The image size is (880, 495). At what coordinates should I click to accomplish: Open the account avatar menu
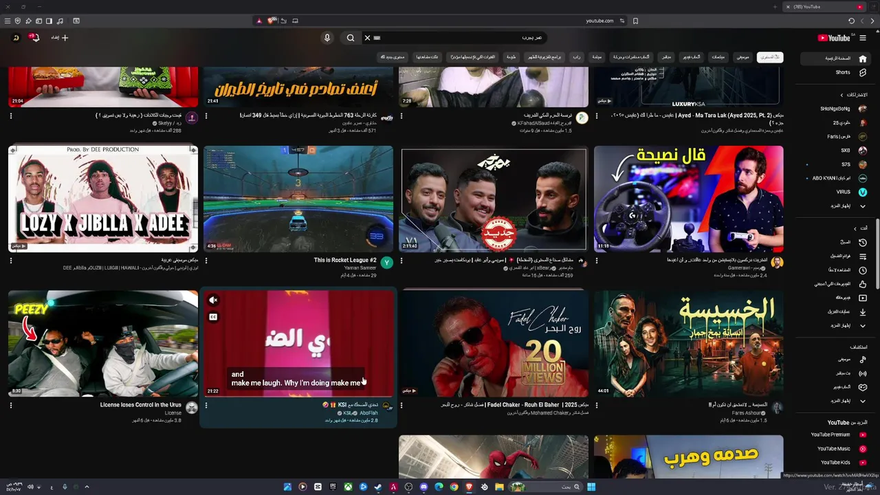click(15, 38)
